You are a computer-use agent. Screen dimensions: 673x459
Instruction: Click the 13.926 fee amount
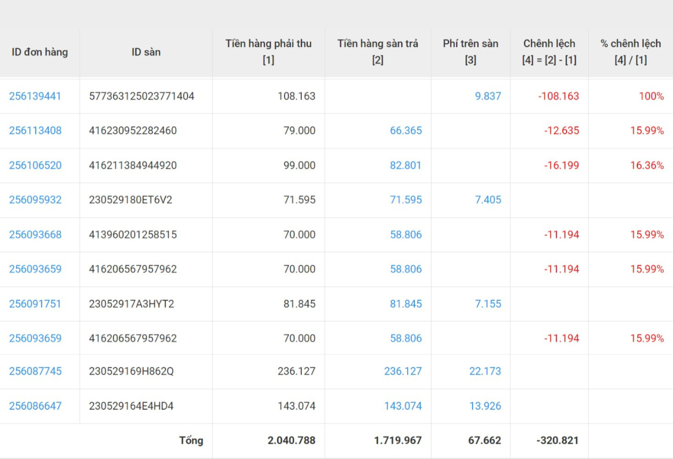tap(485, 406)
